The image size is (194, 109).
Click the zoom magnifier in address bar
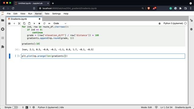pos(143,8)
